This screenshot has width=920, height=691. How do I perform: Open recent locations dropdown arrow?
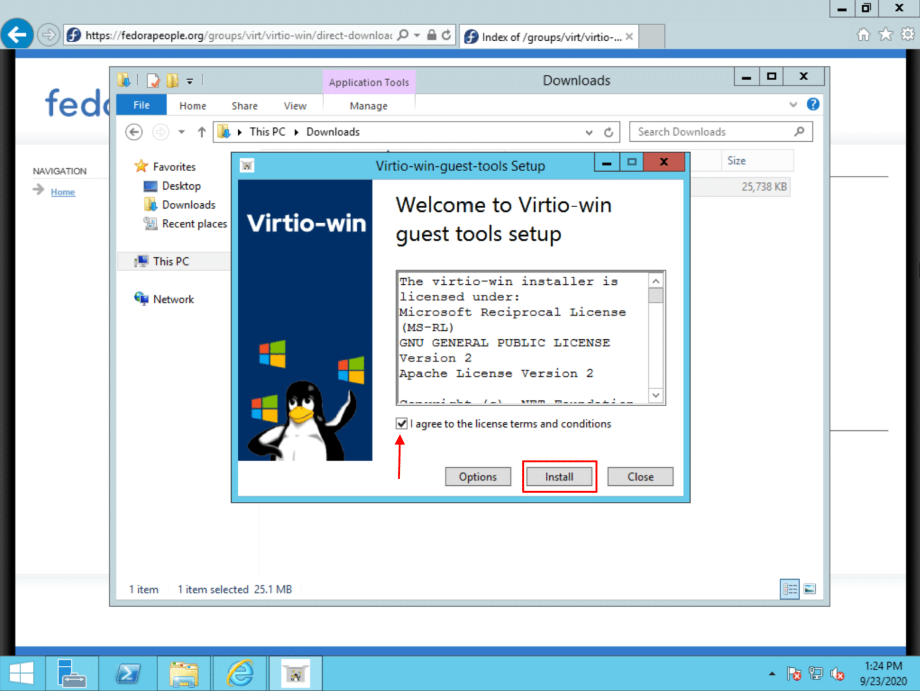[181, 132]
